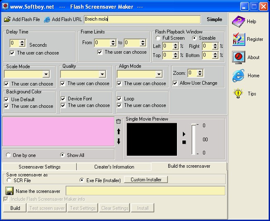The image size is (270, 221).
Task: Toggle the Device Font checkbox
Action: [63, 99]
